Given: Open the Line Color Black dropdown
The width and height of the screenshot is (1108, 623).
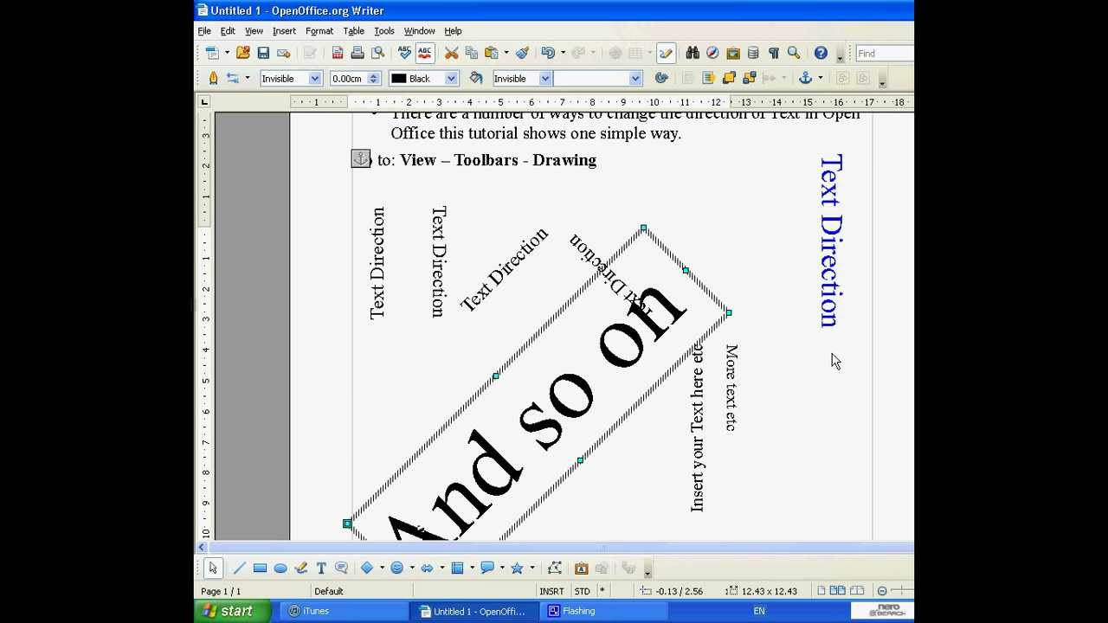Looking at the screenshot, I should (x=451, y=79).
